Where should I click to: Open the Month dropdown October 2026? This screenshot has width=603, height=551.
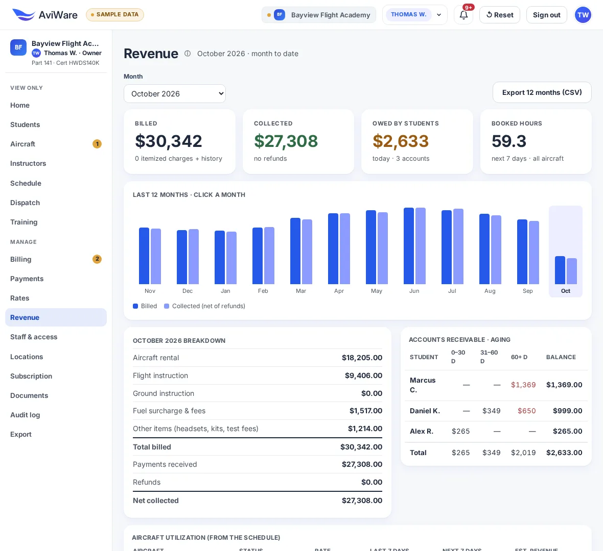[175, 94]
